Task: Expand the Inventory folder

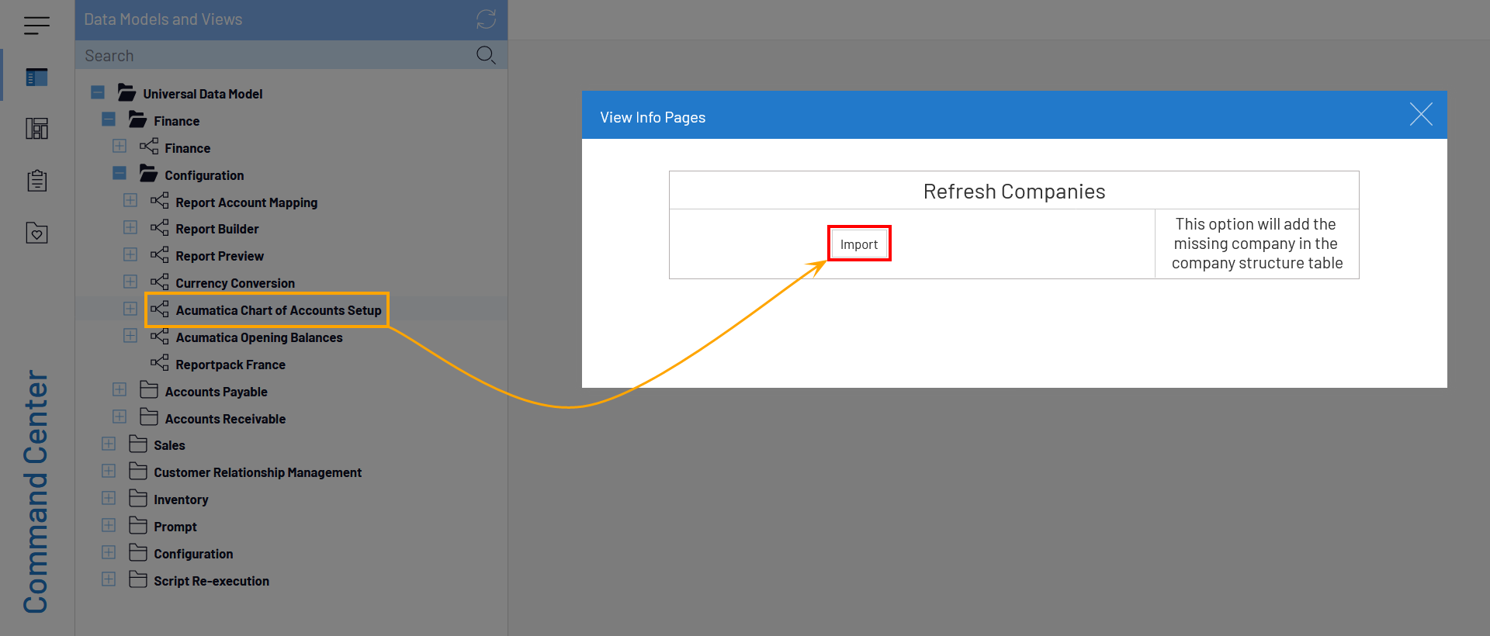Action: tap(109, 499)
